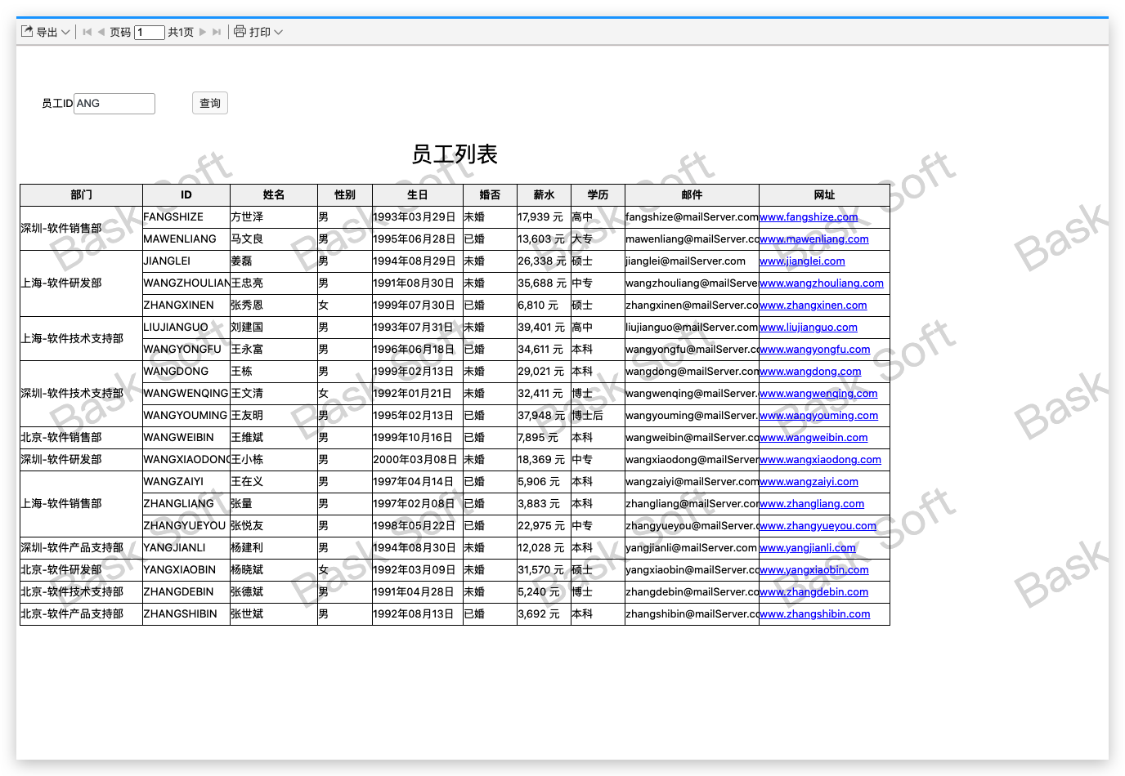This screenshot has height=776, width=1125.
Task: Open link www.zhangyueyou.com
Action: point(818,526)
